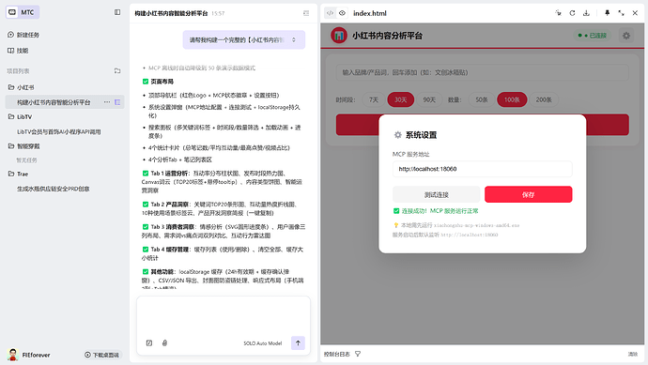Collapse the left sidebar panel
Viewport: 648px width, 365px height.
[117, 12]
